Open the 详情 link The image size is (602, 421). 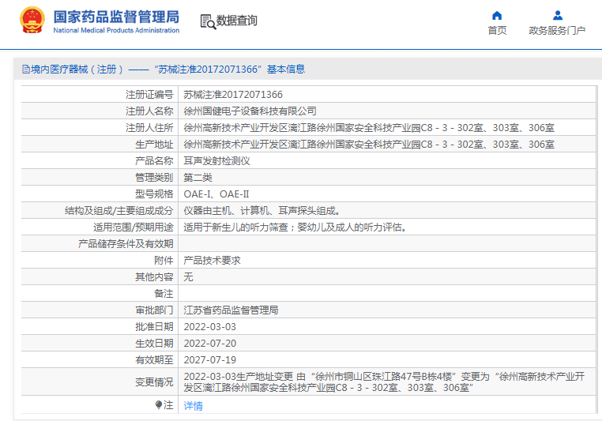pos(193,406)
